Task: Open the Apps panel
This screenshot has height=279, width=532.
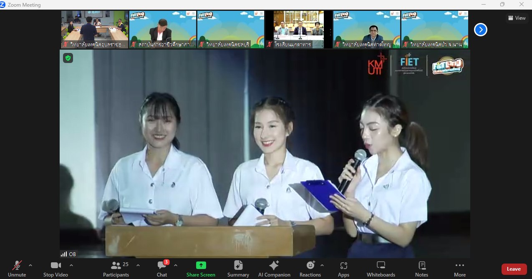Action: coord(343,269)
